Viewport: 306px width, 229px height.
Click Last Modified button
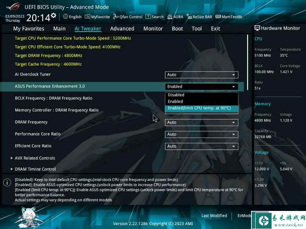(x=214, y=216)
